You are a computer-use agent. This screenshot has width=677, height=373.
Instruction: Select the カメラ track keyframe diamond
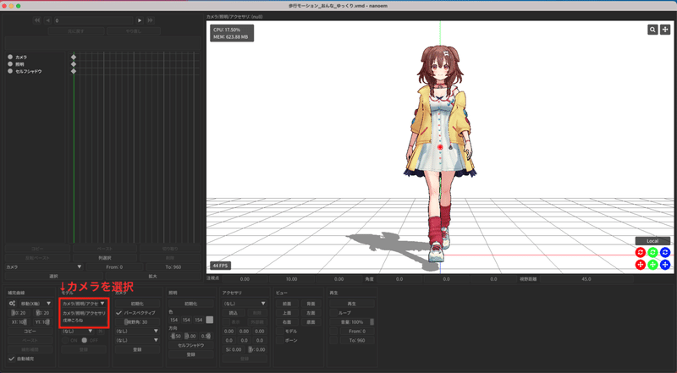pos(74,57)
